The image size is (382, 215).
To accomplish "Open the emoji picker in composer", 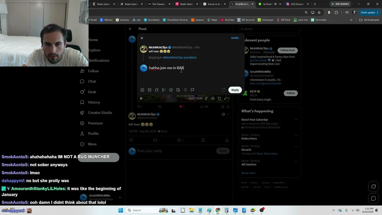I will [x=171, y=90].
